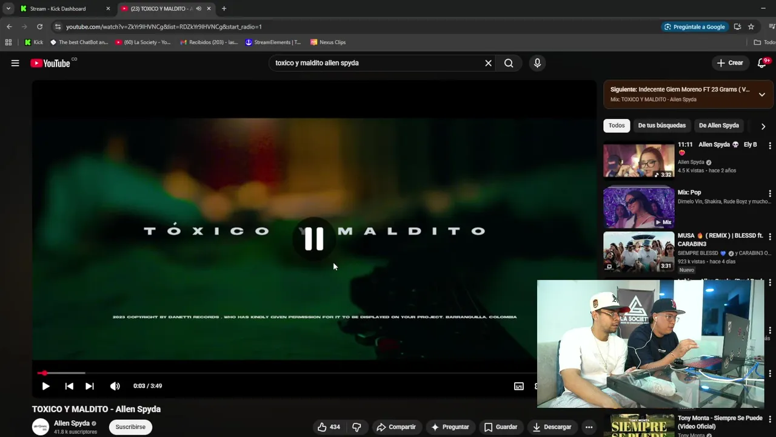Open the YouTube guide hamburger menu
The width and height of the screenshot is (776, 437).
pyautogui.click(x=15, y=63)
